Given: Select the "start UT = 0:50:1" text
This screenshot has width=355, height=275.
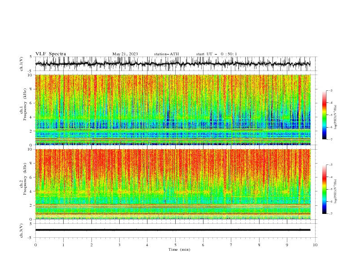Looking at the screenshot, I should (216, 54).
